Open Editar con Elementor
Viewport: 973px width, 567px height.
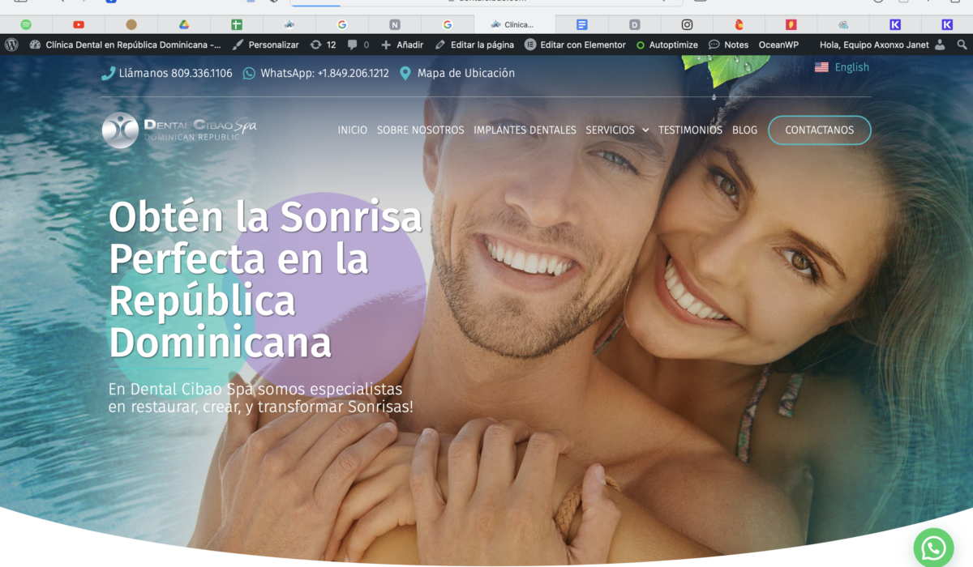(575, 45)
